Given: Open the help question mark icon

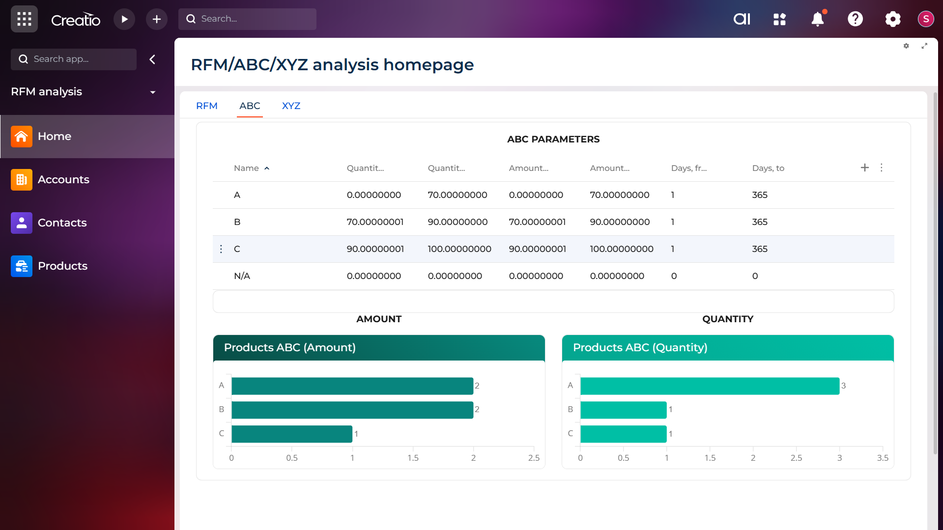Looking at the screenshot, I should pos(855,19).
